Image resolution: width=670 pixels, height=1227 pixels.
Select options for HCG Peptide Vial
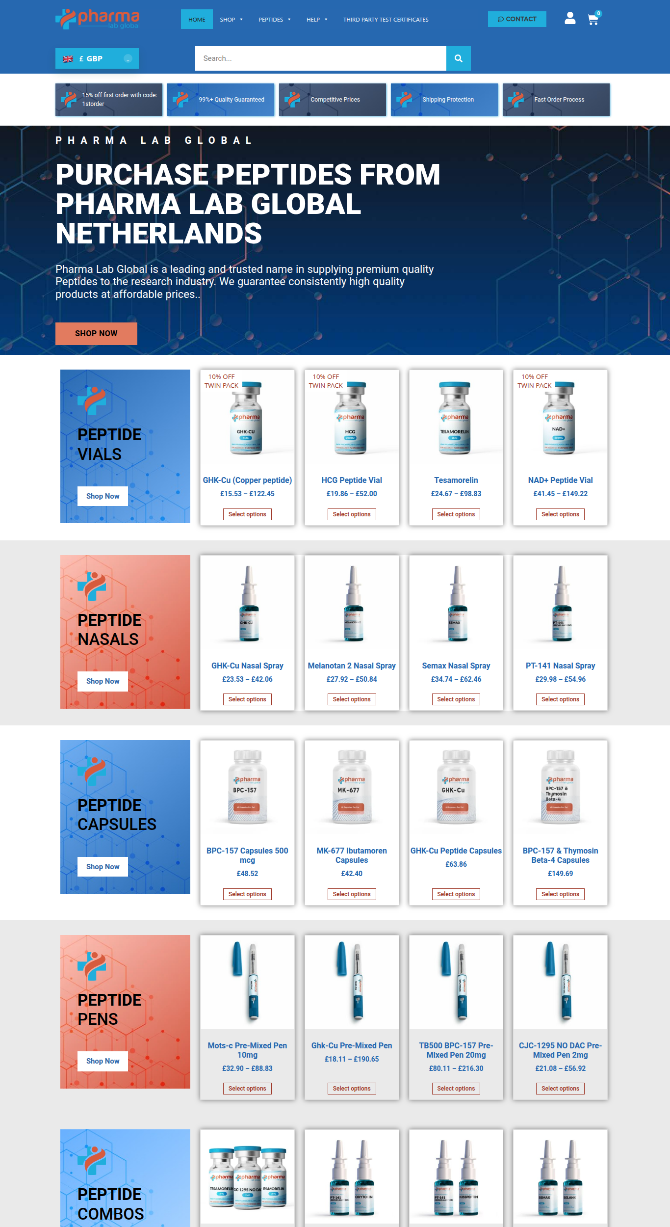(352, 514)
